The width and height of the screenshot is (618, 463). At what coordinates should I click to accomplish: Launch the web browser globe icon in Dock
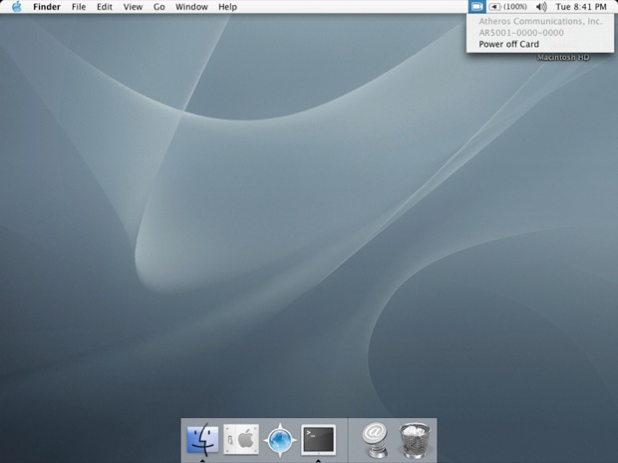[x=280, y=440]
